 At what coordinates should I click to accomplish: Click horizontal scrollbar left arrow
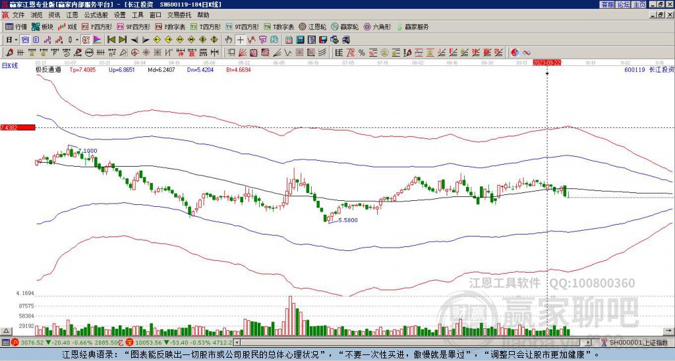coord(237,343)
